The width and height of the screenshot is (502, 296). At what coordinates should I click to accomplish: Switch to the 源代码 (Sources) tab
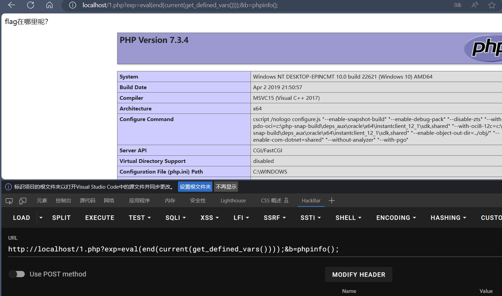tap(87, 201)
